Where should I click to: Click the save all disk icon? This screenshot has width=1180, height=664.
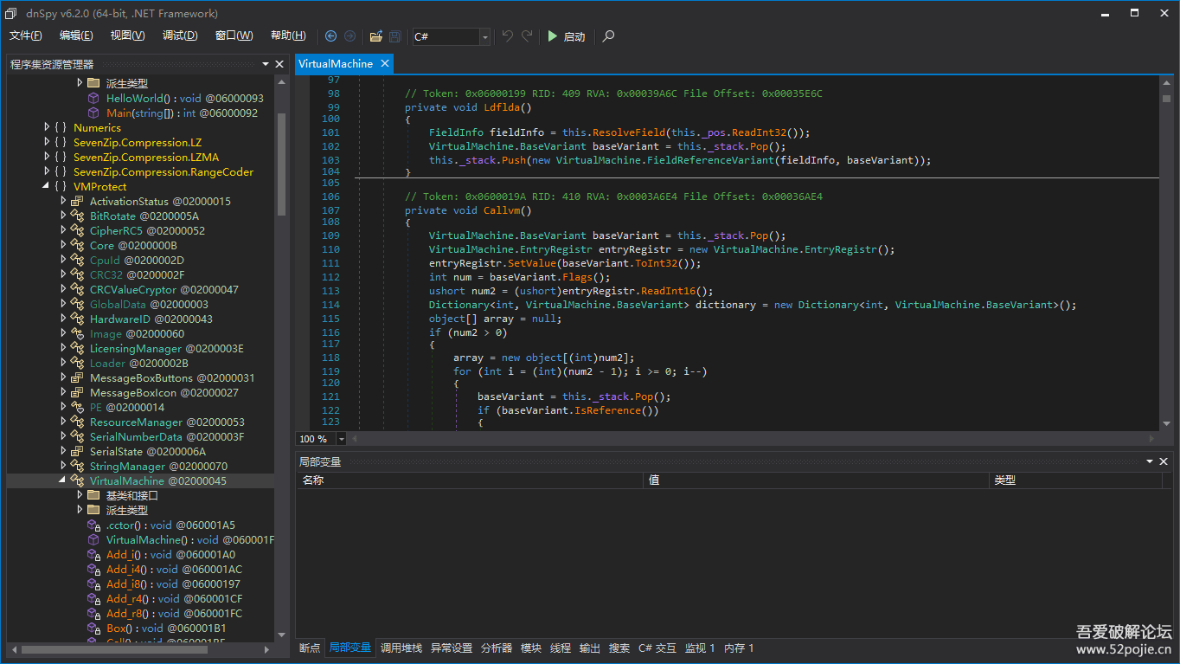tap(395, 36)
